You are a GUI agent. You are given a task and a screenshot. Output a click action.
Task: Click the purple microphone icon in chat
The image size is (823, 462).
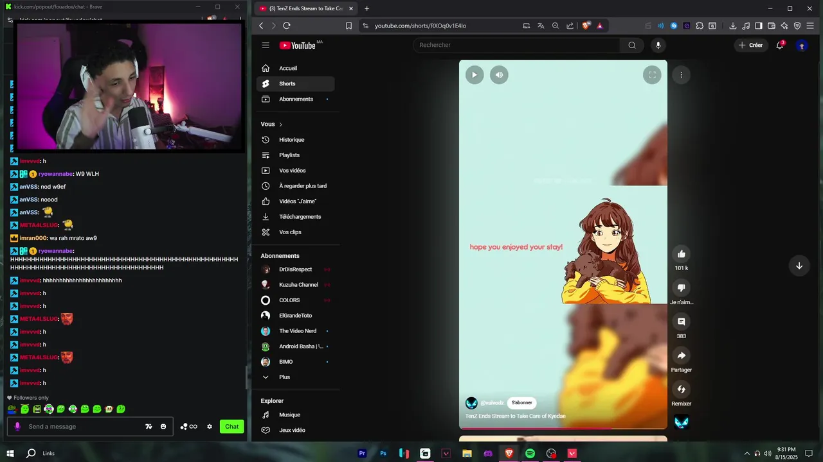coord(17,427)
